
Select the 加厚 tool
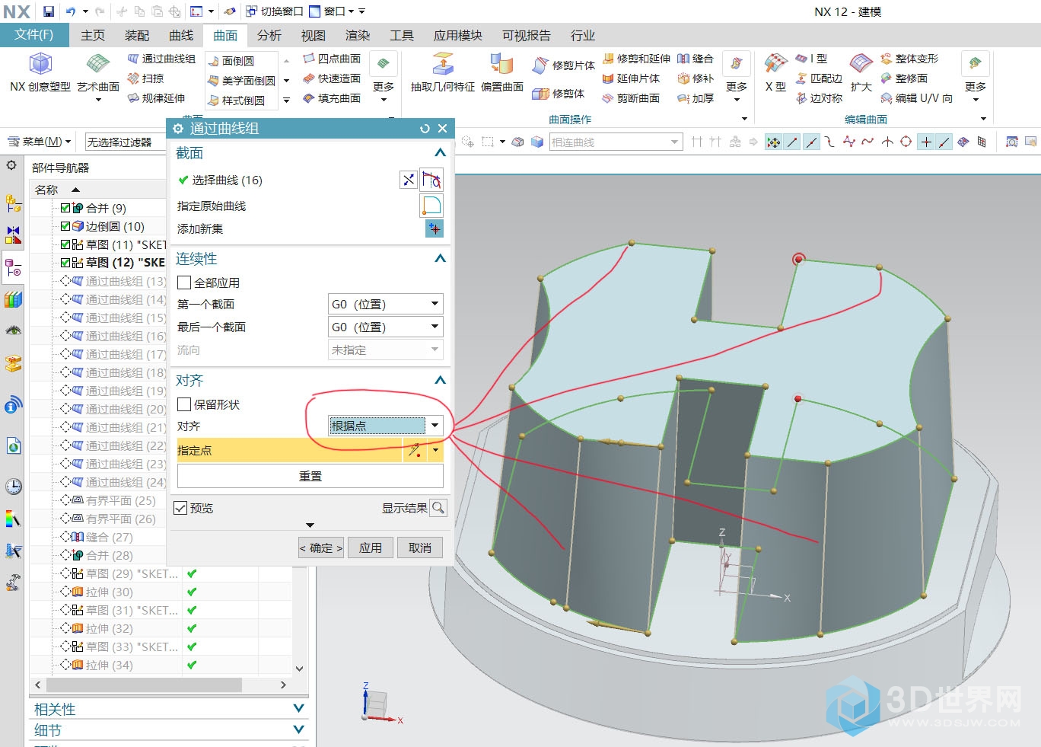[696, 98]
